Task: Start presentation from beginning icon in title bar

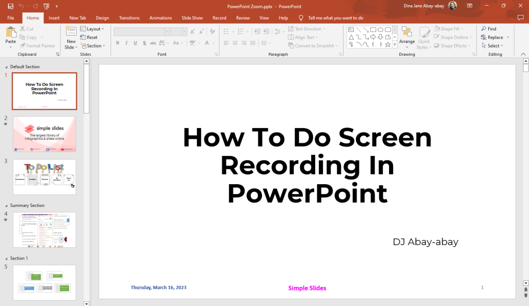Action: tap(46, 6)
